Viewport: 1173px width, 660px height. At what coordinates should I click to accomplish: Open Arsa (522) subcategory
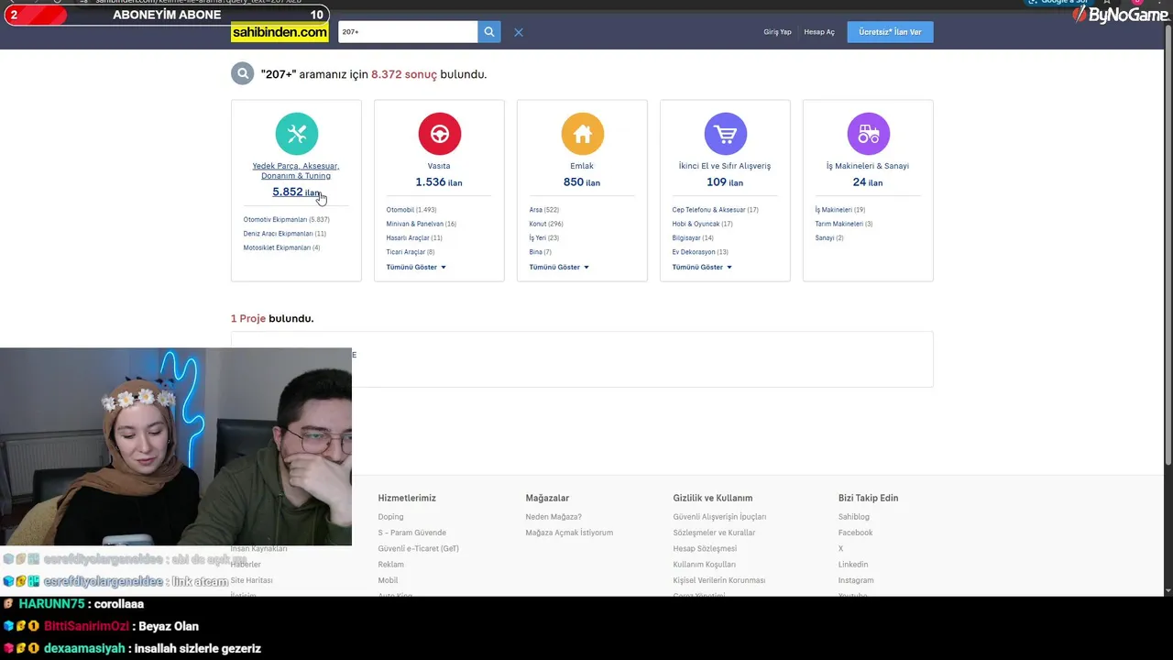544,210
